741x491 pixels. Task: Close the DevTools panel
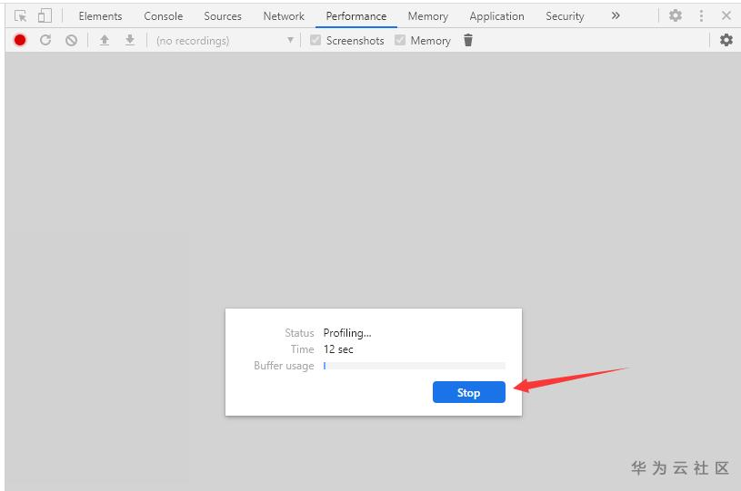[x=726, y=15]
